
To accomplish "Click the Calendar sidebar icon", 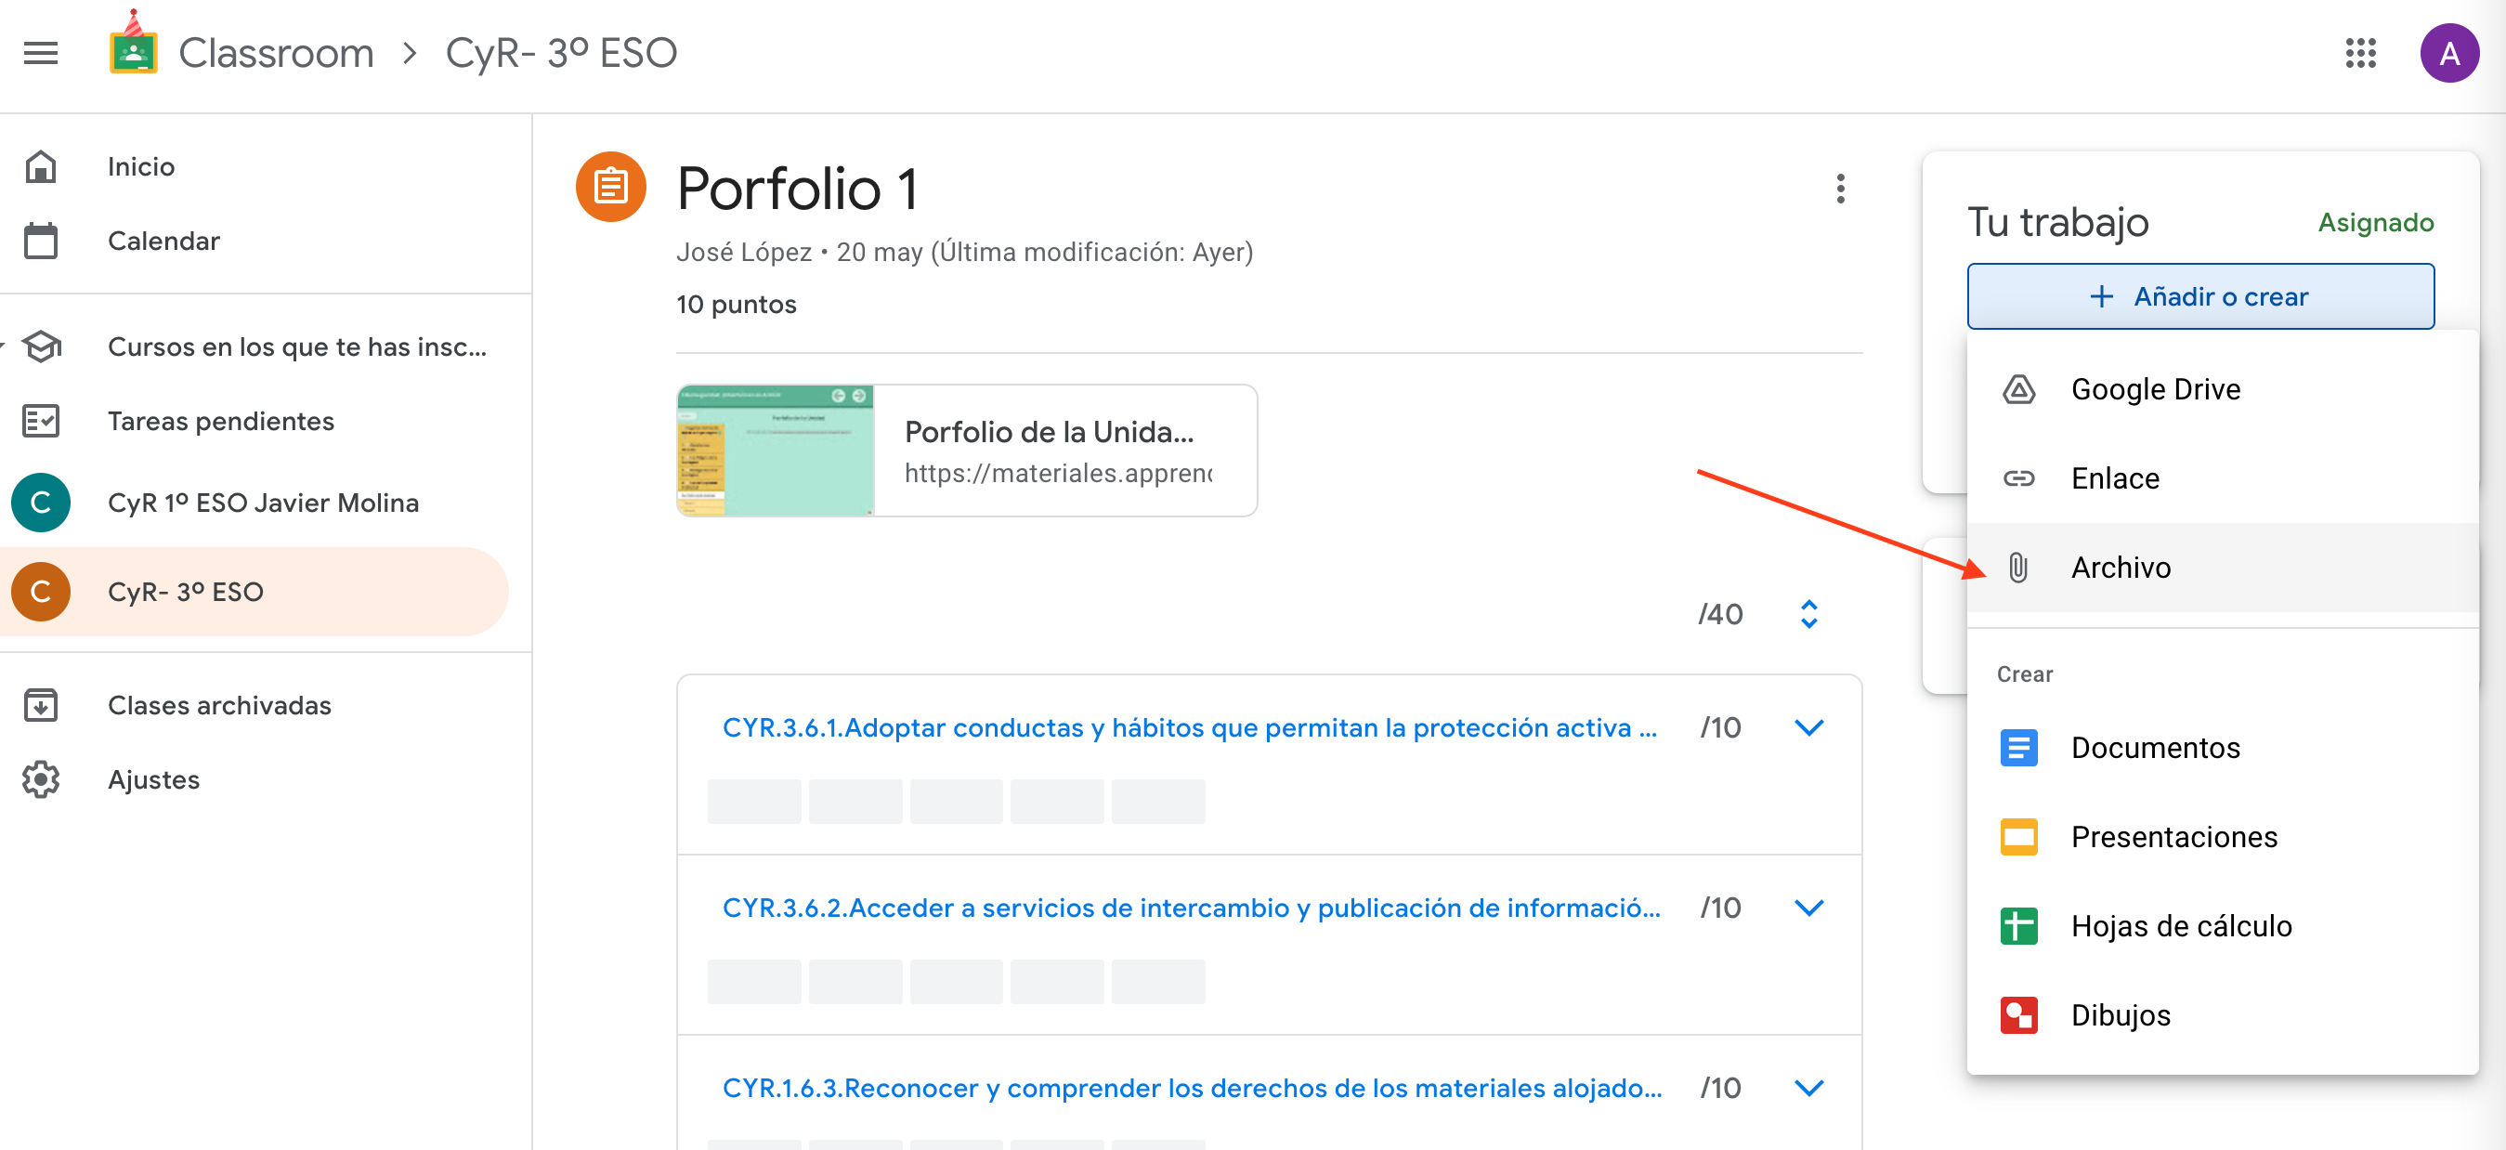I will [41, 241].
